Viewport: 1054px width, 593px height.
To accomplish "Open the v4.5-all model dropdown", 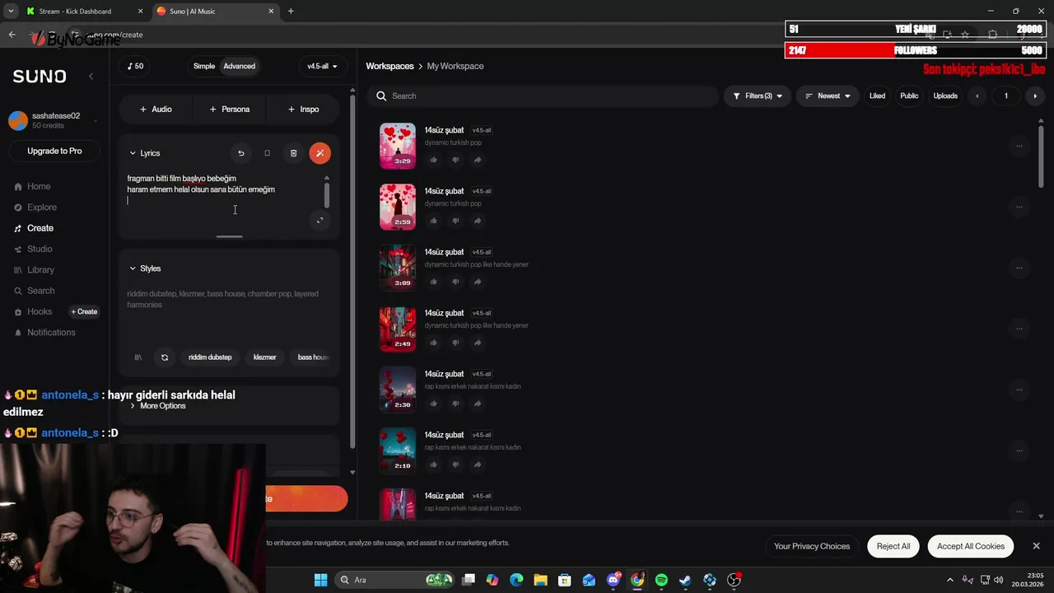I will tap(322, 66).
